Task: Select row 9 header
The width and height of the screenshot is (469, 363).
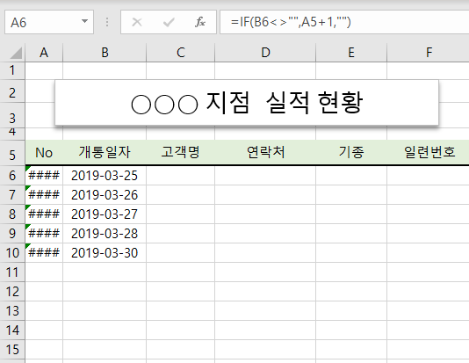Action: tap(12, 234)
